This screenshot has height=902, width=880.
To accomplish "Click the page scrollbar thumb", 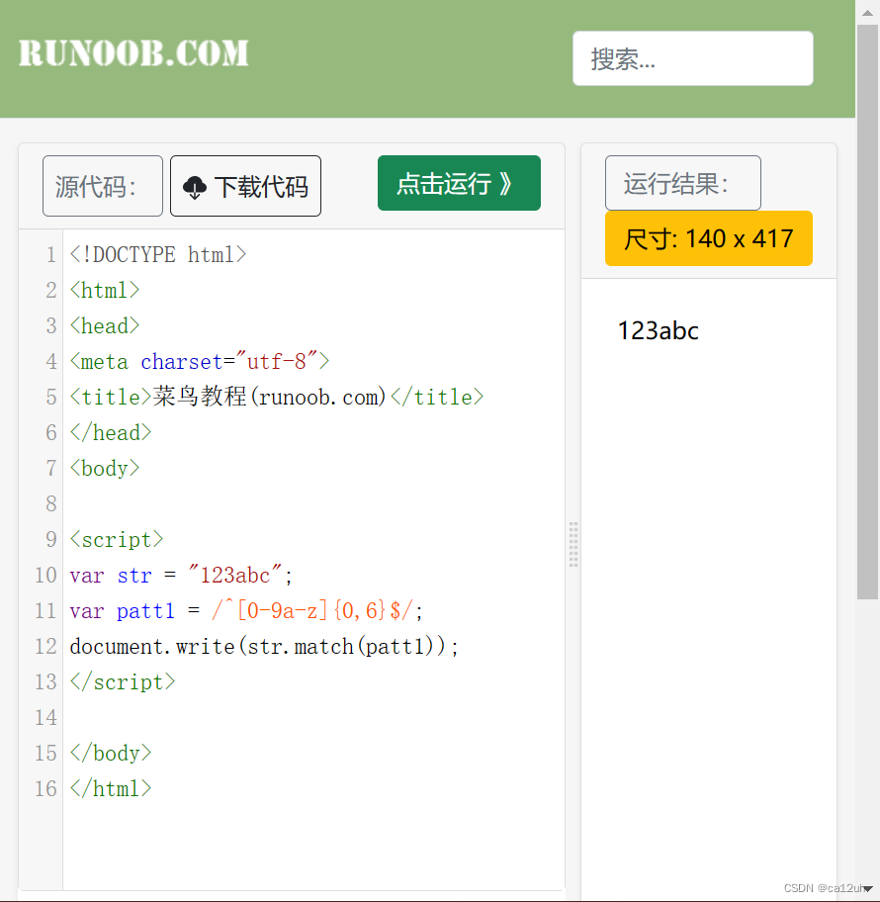I will [867, 312].
